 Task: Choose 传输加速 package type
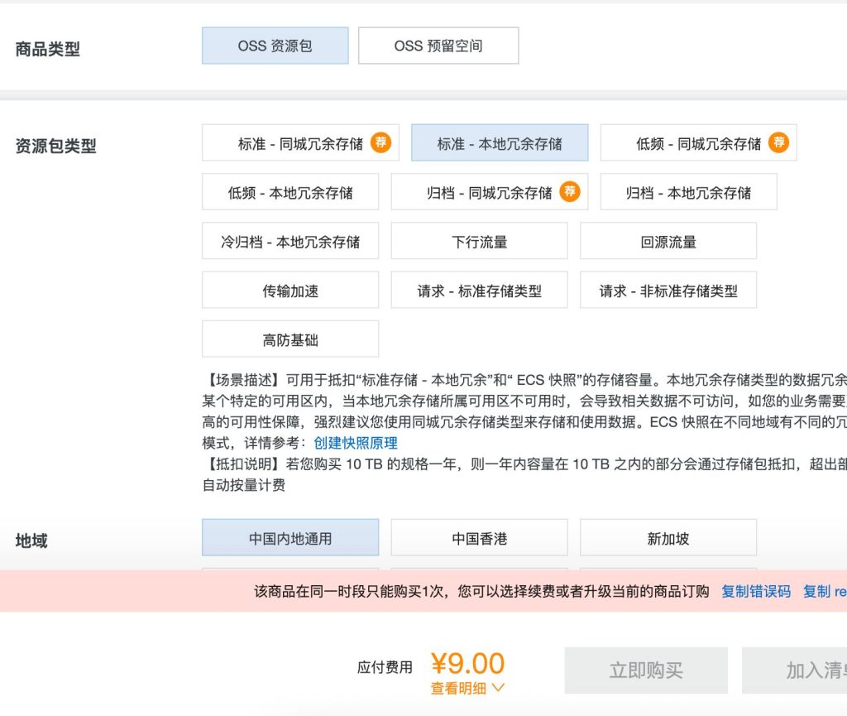pos(290,290)
